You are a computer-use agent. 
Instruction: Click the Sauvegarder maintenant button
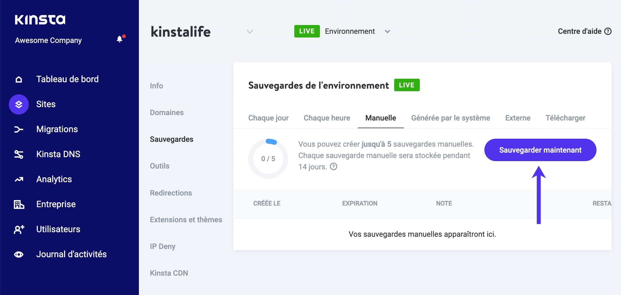pyautogui.click(x=540, y=150)
